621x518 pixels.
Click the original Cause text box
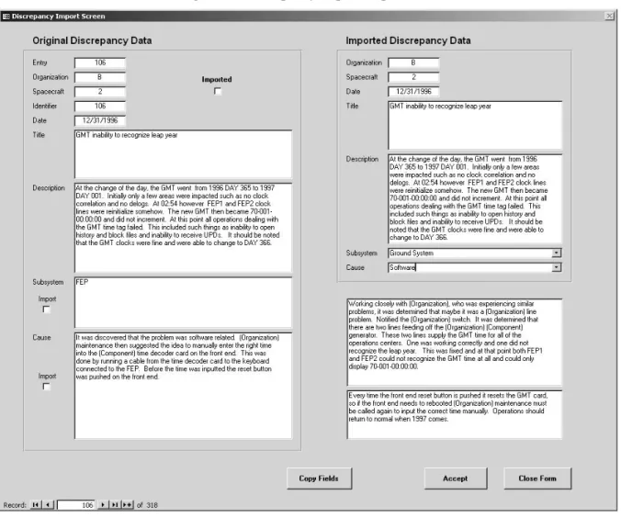coord(184,386)
